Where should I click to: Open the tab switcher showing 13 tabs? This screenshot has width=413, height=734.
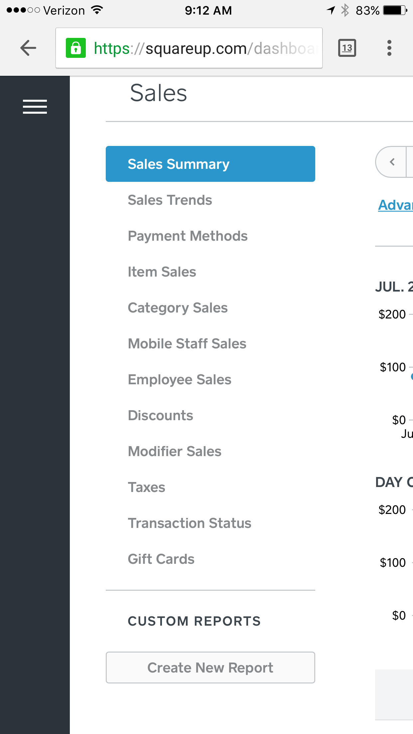[x=347, y=48]
